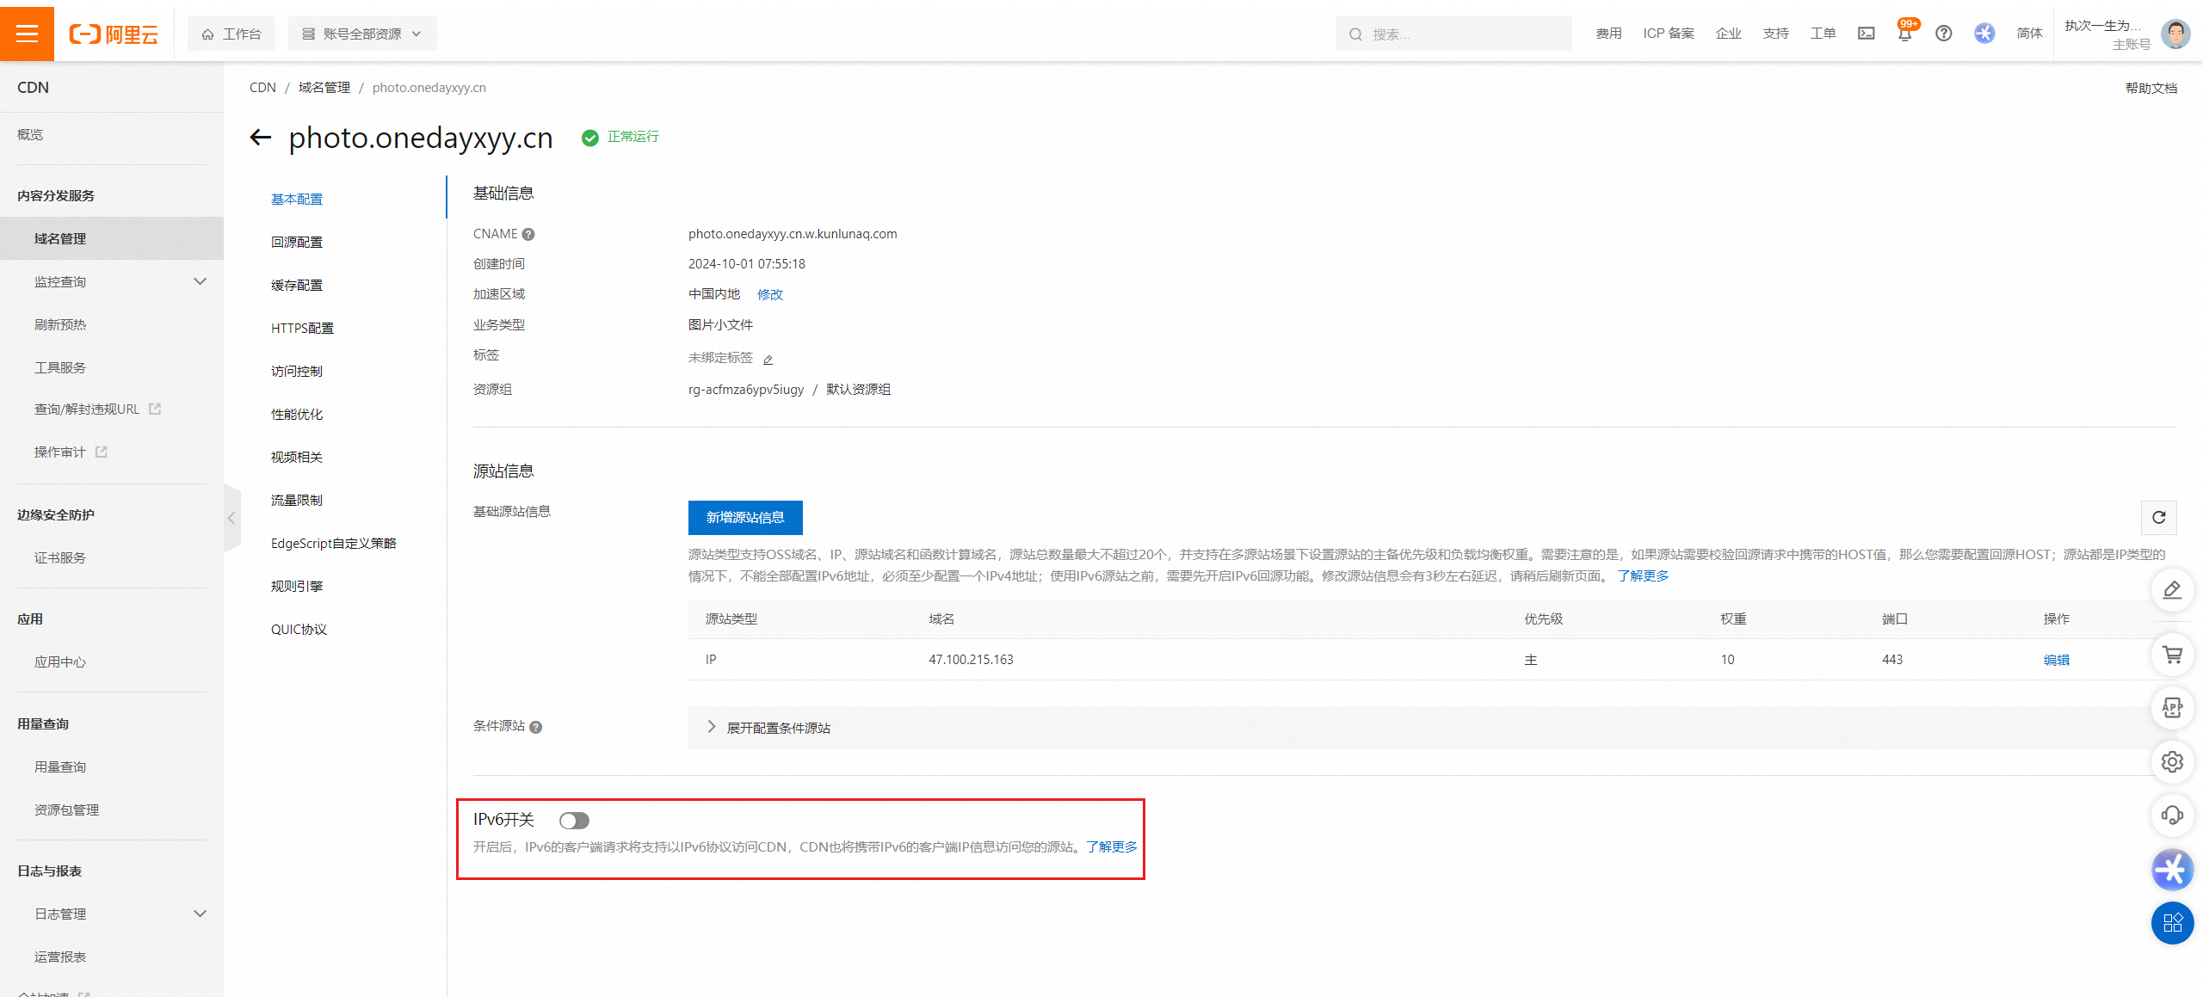Open the floating settings gear icon
Viewport: 2203px width, 997px height.
(2172, 761)
